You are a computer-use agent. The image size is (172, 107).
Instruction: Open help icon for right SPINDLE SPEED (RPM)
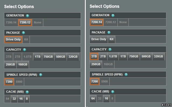[x=126, y=75]
